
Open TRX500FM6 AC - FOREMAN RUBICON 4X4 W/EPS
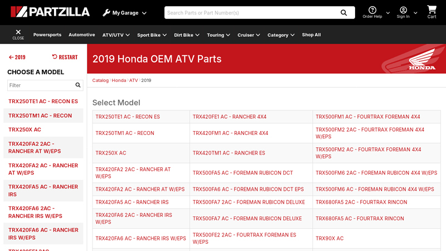[375, 189]
